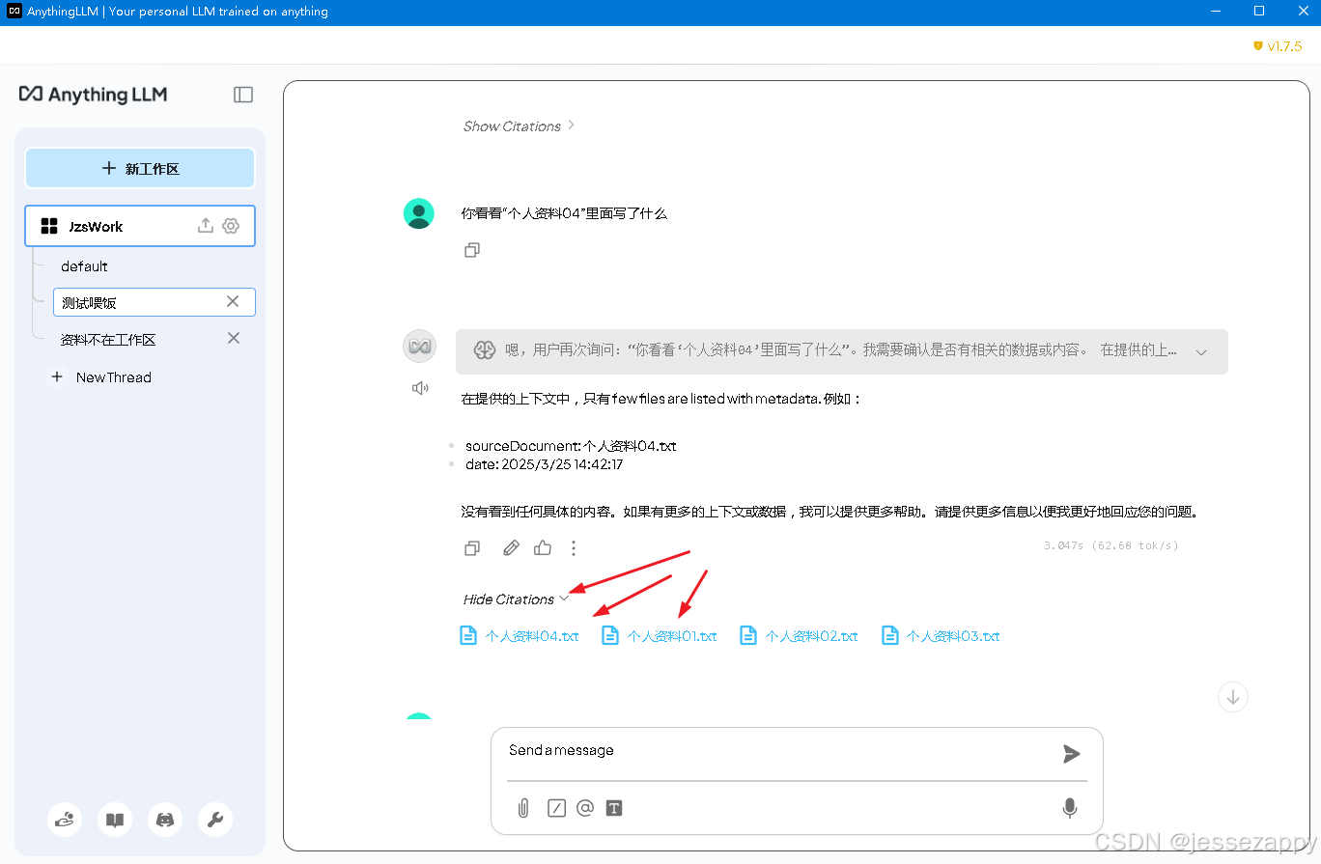The height and width of the screenshot is (864, 1321).
Task: Open citation 个人资料01.txt
Action: [660, 636]
